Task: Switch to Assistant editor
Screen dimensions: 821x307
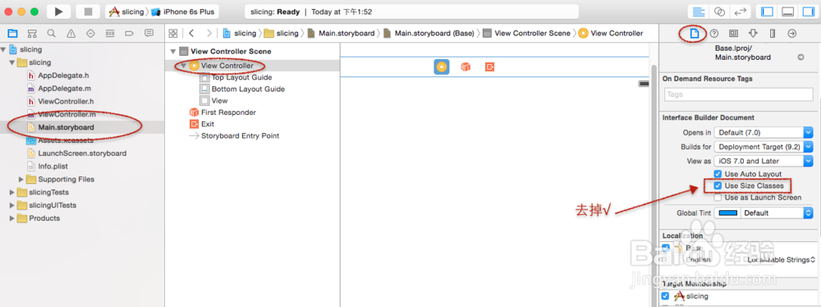Action: click(719, 11)
